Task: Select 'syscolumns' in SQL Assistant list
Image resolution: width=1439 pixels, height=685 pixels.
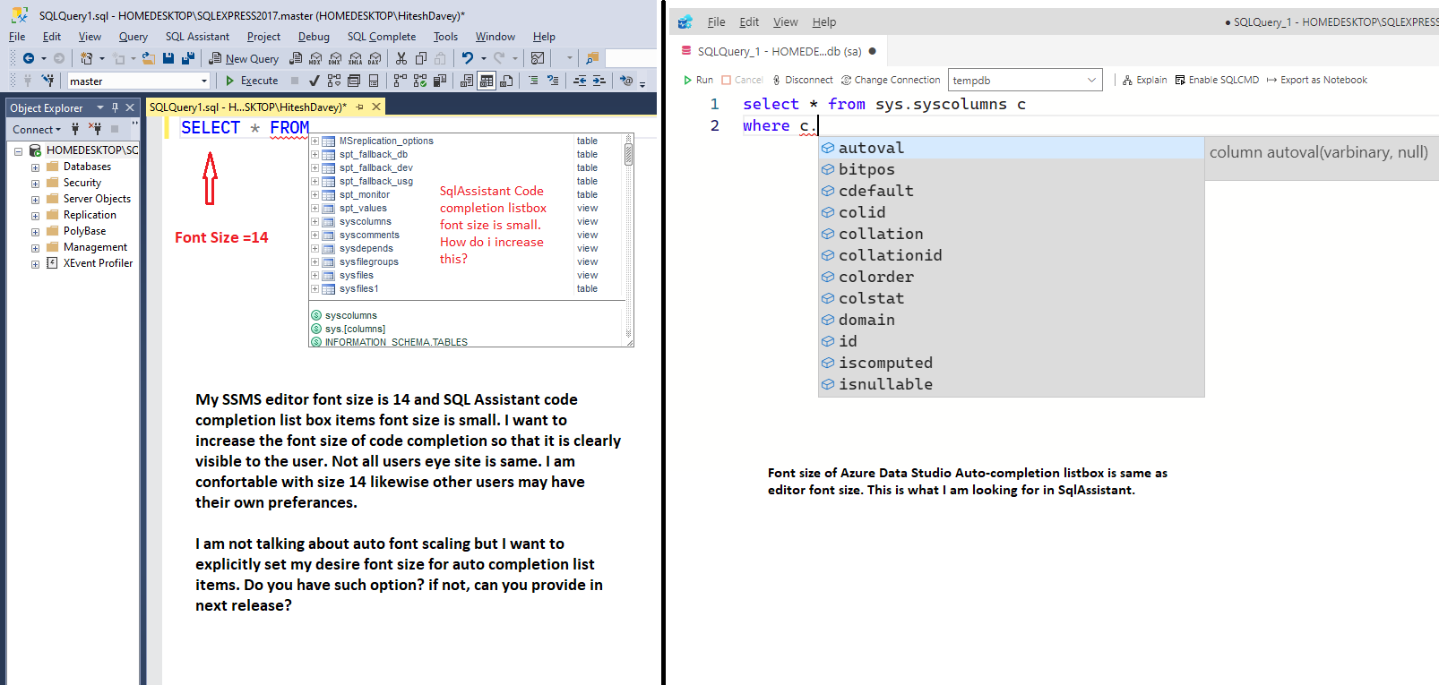Action: click(x=365, y=221)
